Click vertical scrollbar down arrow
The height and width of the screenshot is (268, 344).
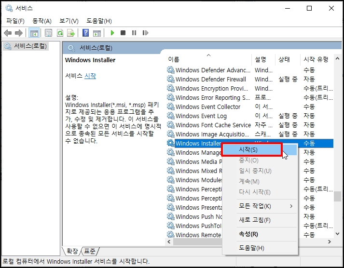click(337, 234)
